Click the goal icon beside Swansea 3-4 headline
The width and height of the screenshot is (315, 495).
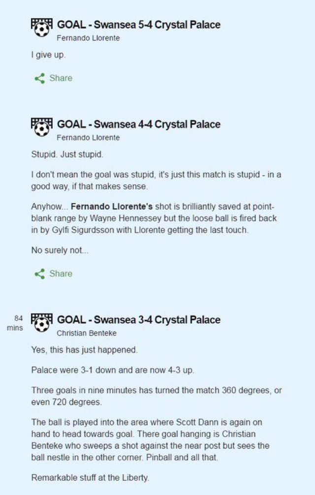pyautogui.click(x=42, y=323)
